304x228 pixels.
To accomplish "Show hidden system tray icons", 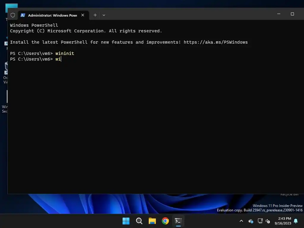I will click(x=241, y=221).
